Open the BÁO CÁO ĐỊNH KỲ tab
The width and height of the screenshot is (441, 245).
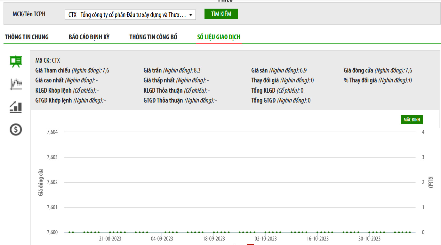(x=89, y=37)
